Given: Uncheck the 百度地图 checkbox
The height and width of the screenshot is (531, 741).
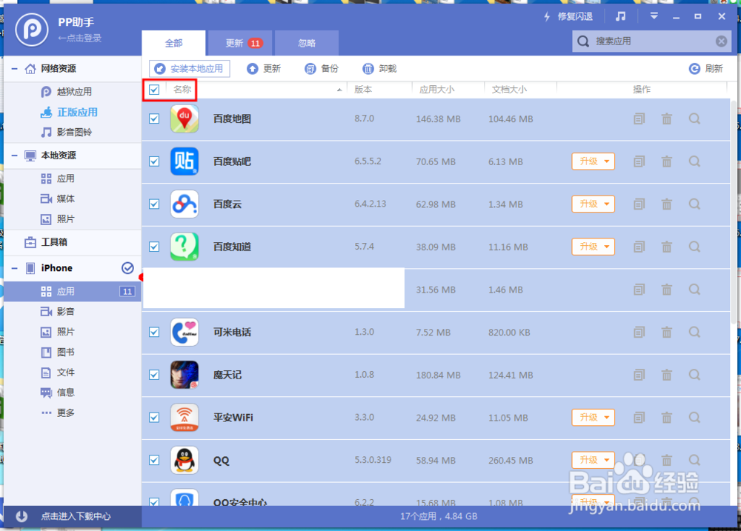Looking at the screenshot, I should coord(154,118).
